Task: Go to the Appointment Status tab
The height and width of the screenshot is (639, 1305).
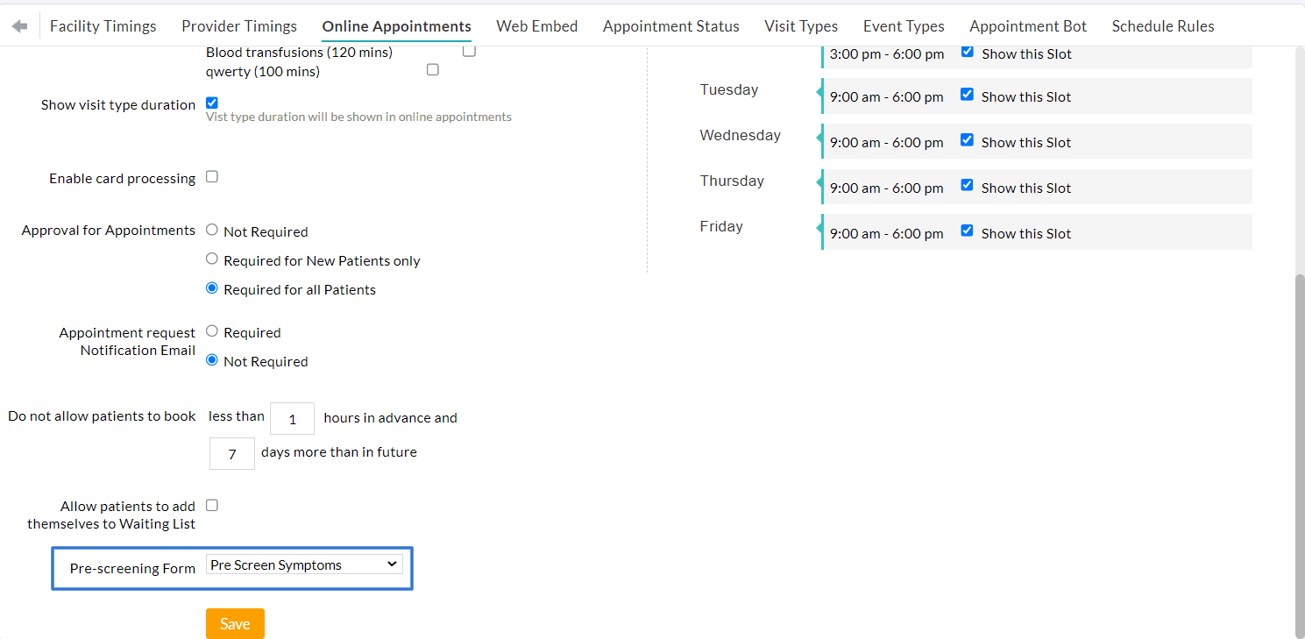Action: [670, 25]
